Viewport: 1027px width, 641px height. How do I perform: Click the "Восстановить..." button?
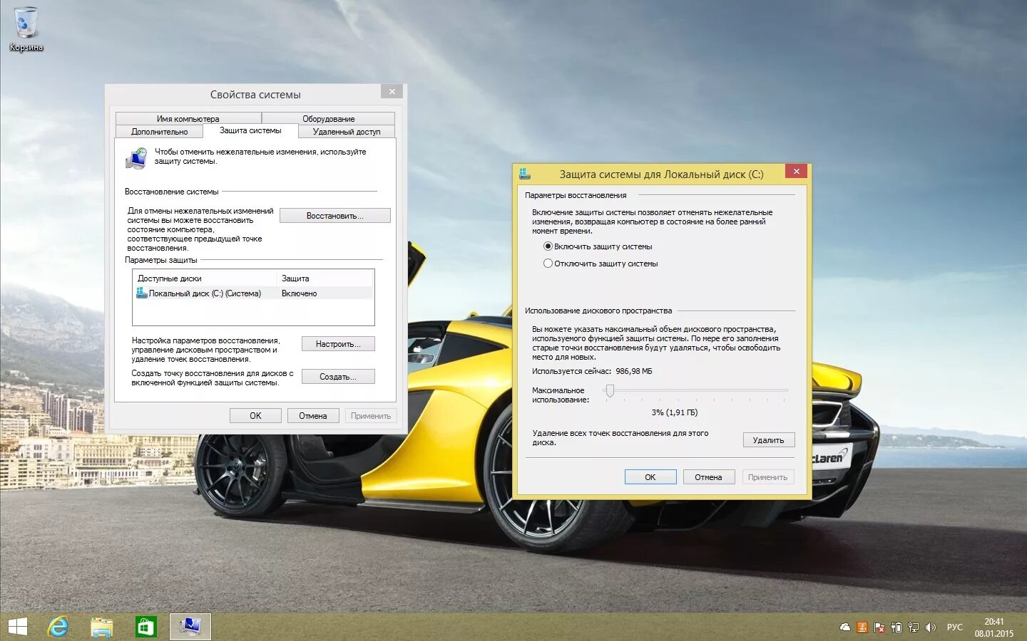(x=335, y=215)
